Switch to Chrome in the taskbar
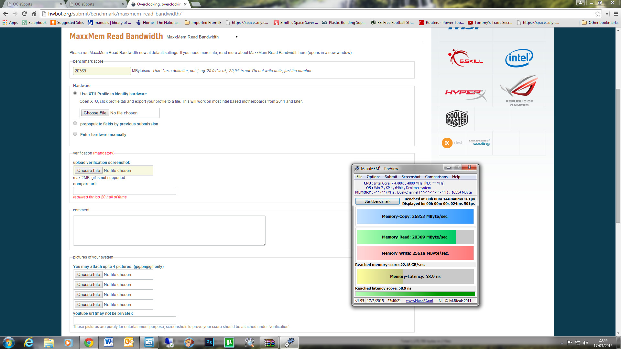Viewport: 621px width, 349px height. click(89, 343)
